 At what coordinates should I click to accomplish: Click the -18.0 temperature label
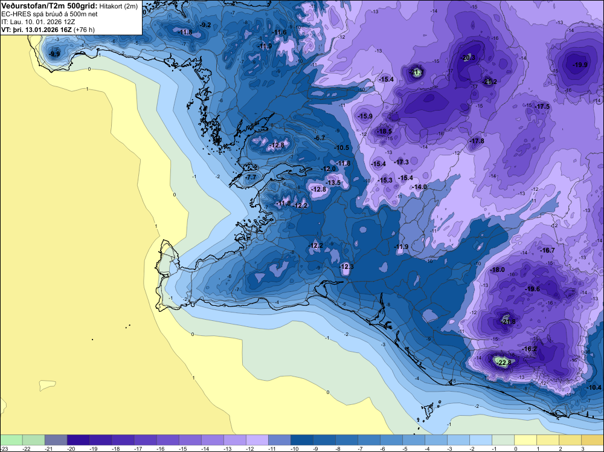click(497, 270)
